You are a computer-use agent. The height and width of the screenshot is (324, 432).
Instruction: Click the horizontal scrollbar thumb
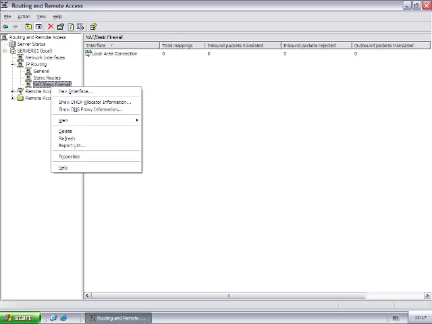[x=229, y=296]
